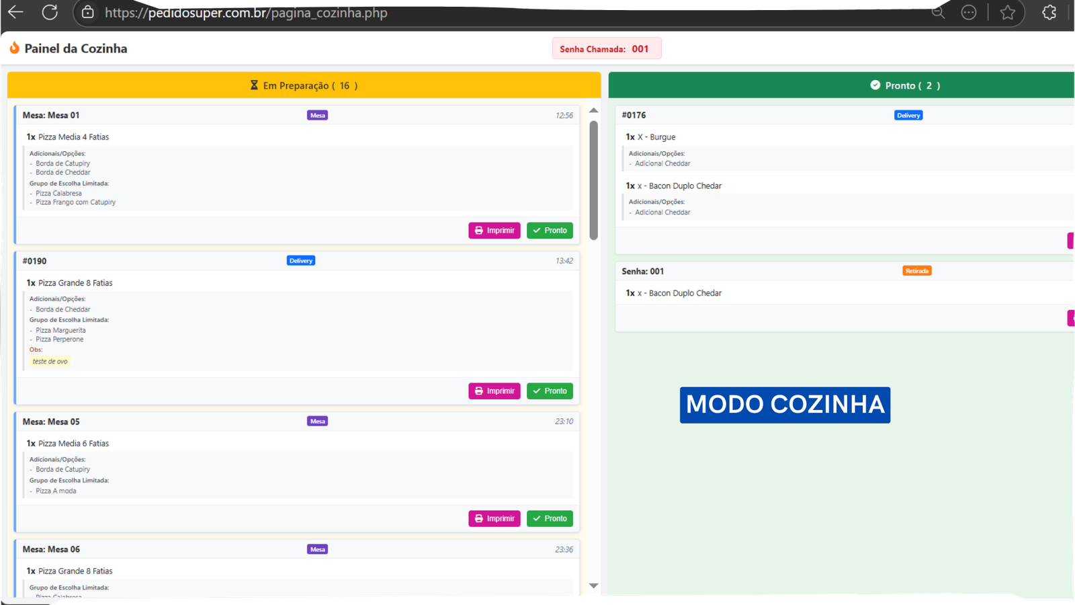Click the Retirada tag on Senha 001
This screenshot has width=1075, height=605.
pyautogui.click(x=916, y=271)
